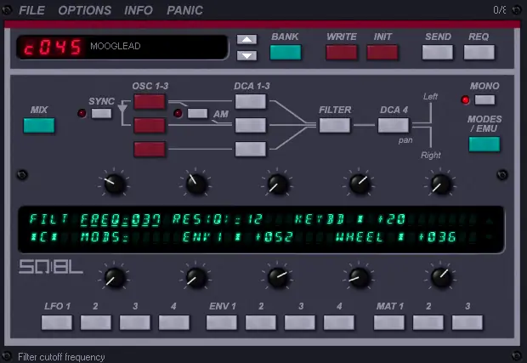Open the FILE menu
The width and height of the screenshot is (527, 363).
[x=31, y=10]
